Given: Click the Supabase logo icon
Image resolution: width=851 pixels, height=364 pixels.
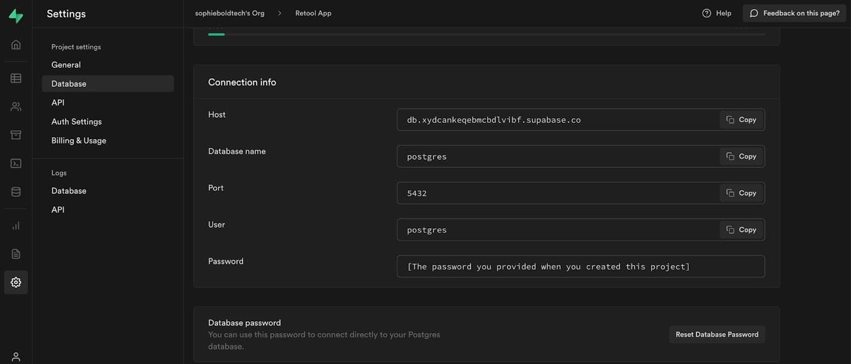Looking at the screenshot, I should [x=16, y=16].
